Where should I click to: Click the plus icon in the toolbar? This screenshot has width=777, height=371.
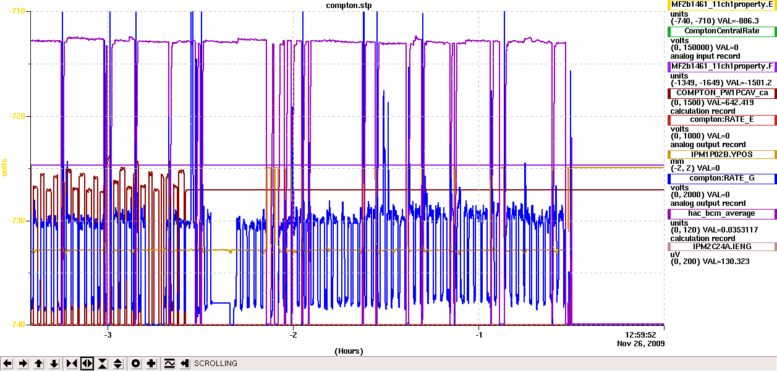151,364
